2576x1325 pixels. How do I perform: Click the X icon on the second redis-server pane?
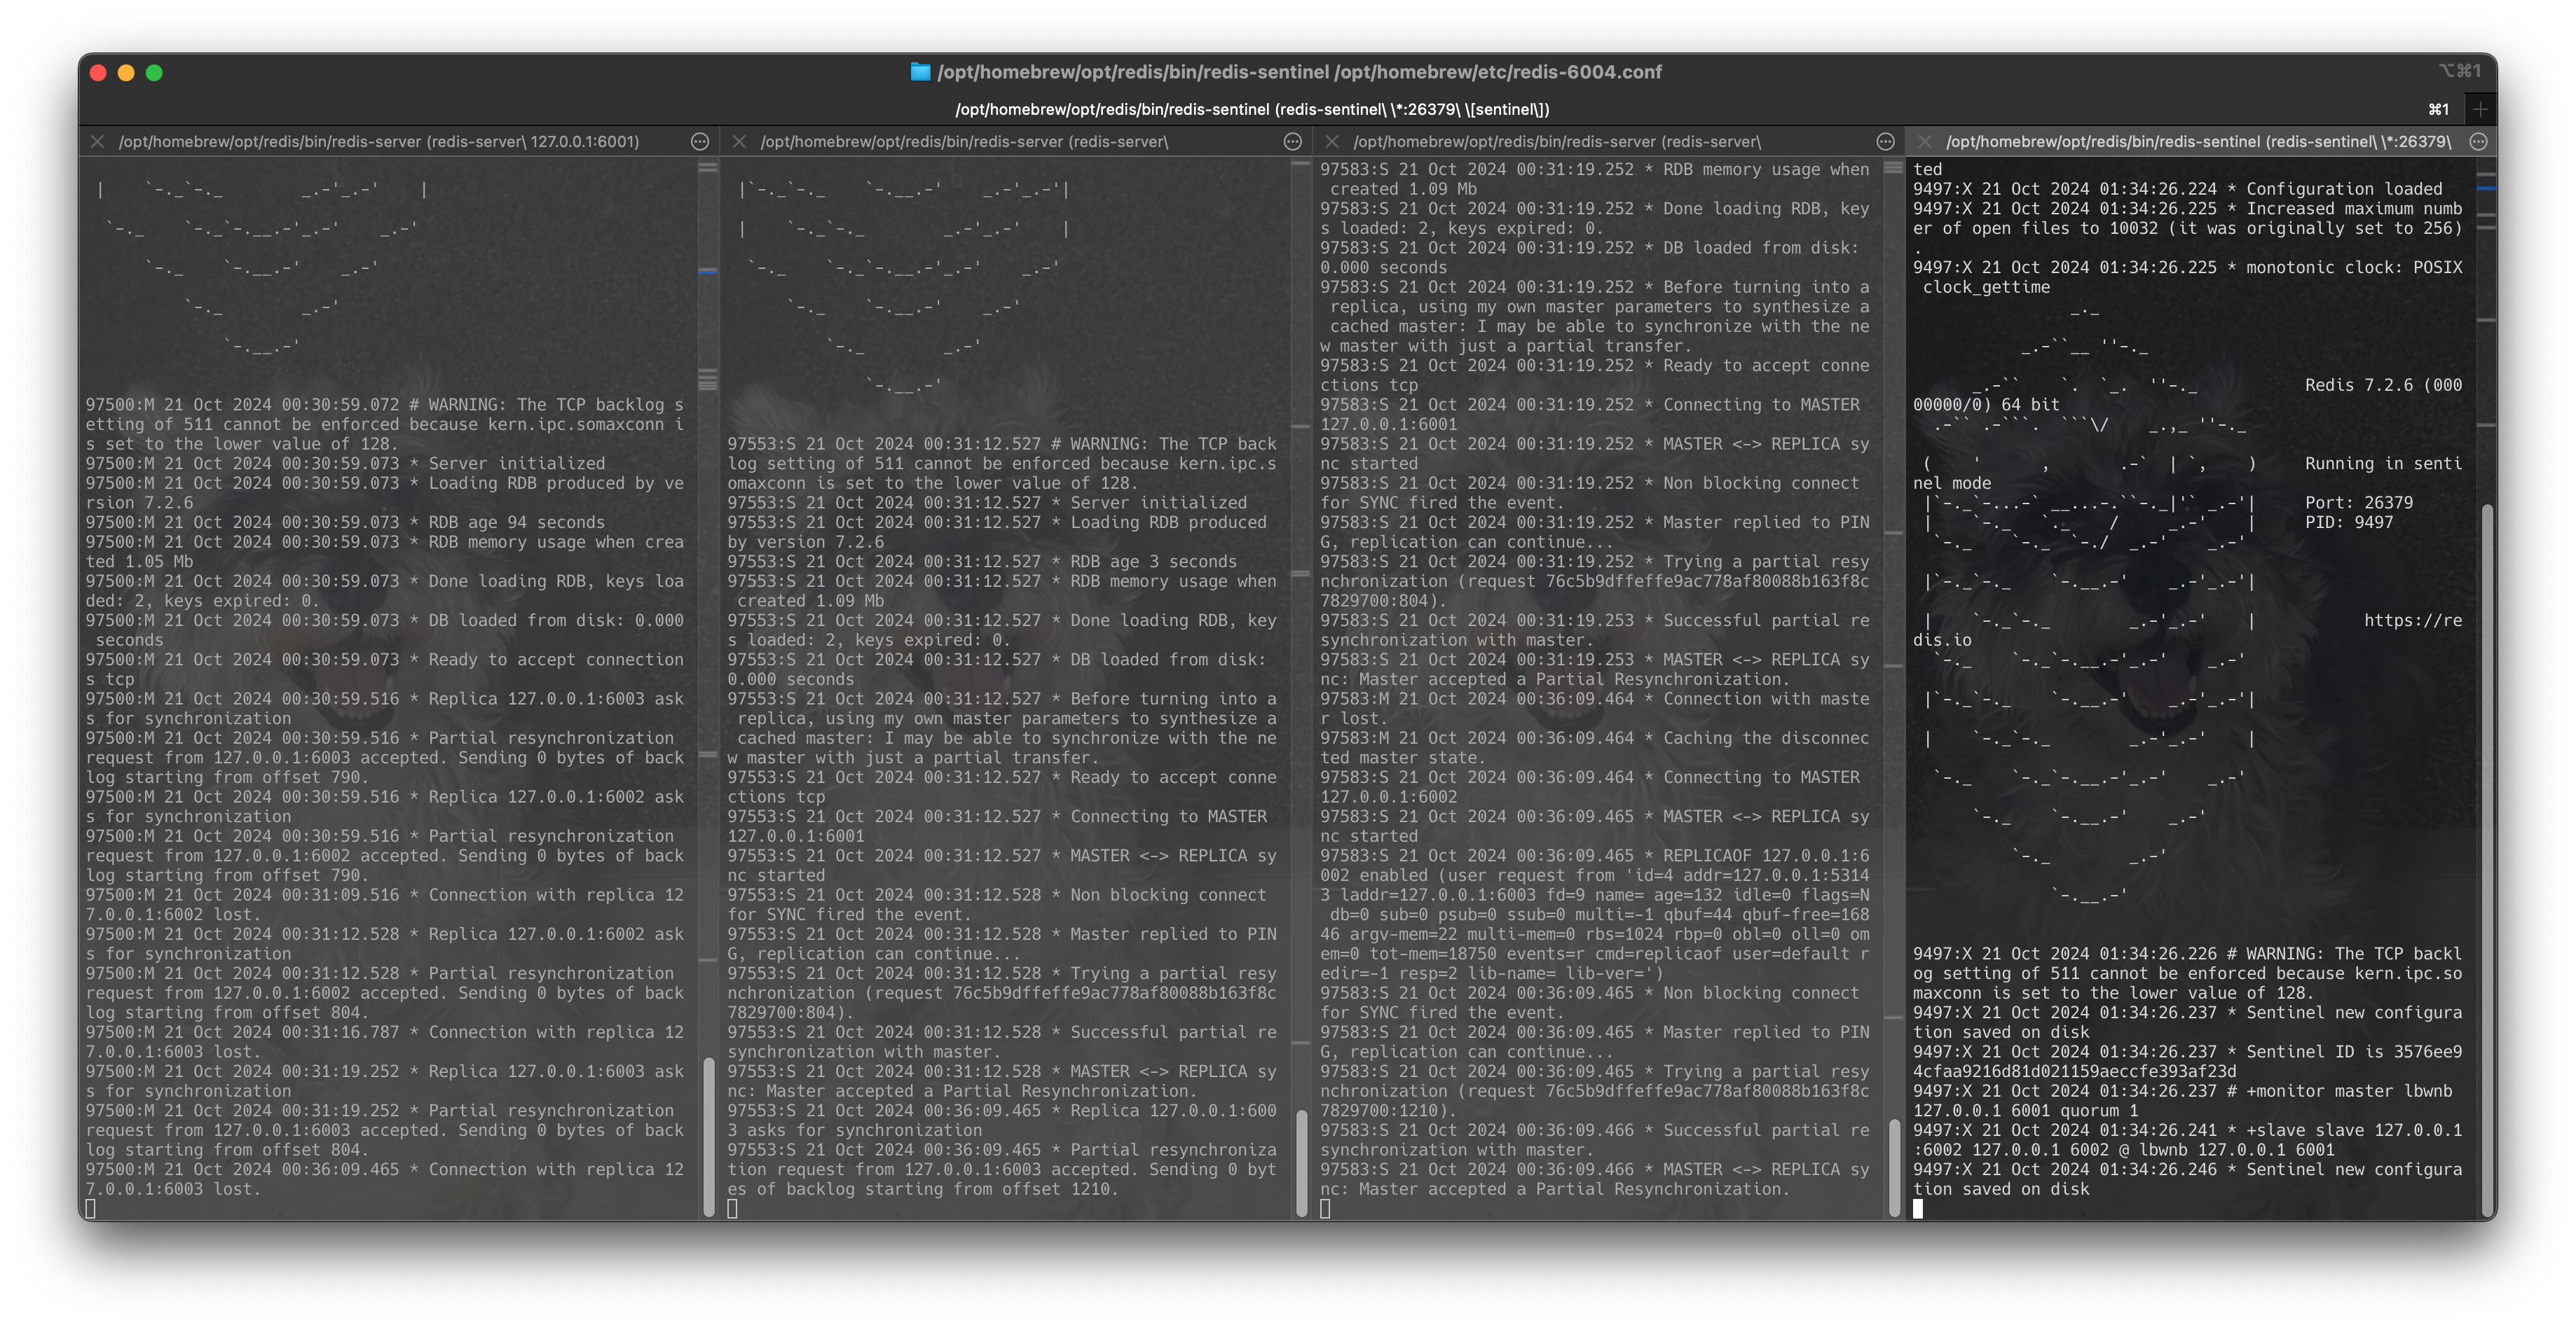tap(740, 141)
